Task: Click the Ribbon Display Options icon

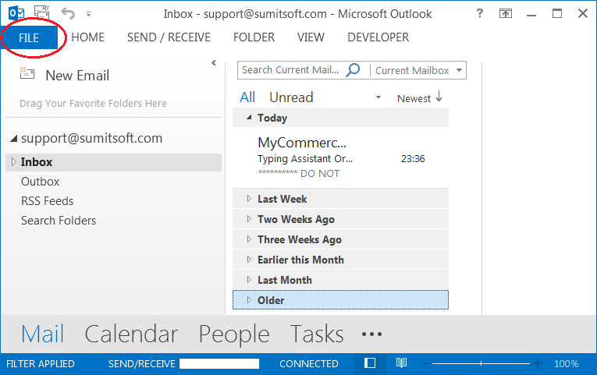Action: coord(506,14)
